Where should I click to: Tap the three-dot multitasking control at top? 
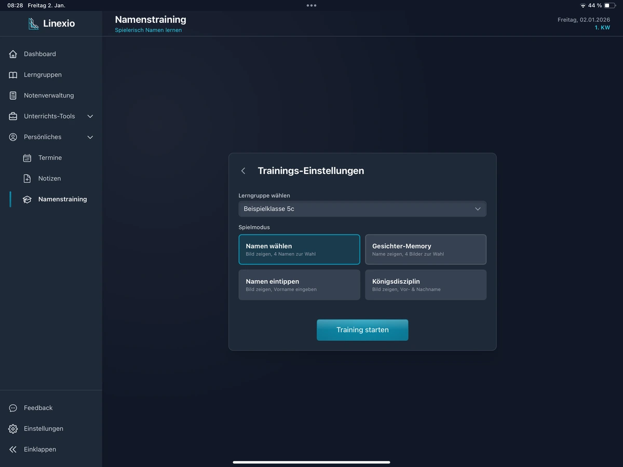311,5
